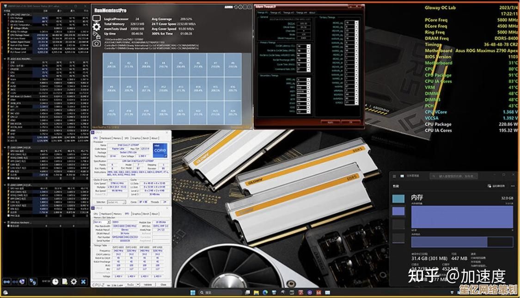
Task: Collapse the second DDR5 DIMM sensor group
Action: 5,185
